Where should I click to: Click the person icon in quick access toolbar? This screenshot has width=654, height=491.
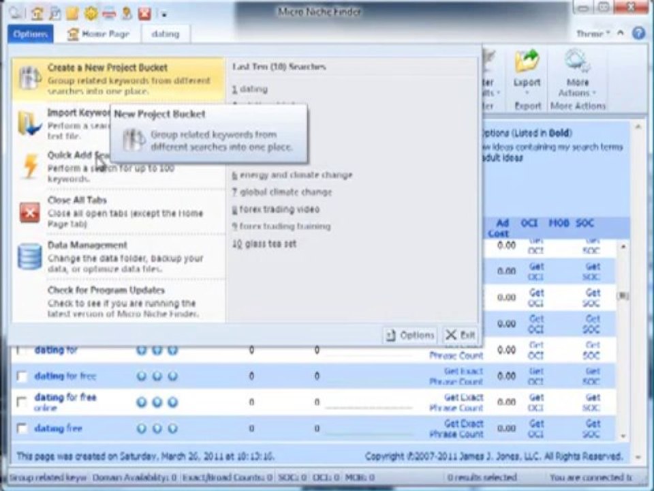tap(127, 14)
